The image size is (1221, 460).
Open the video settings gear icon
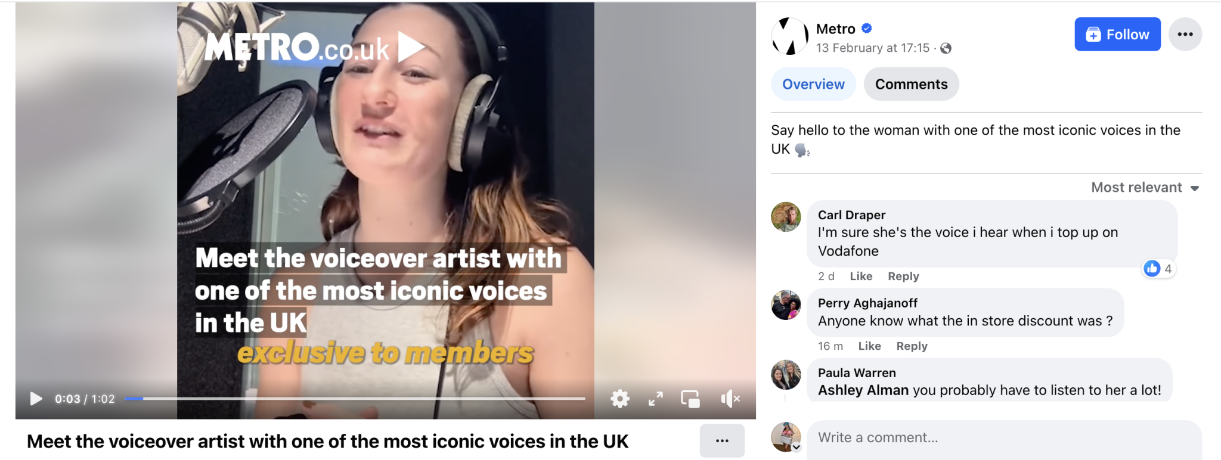(620, 399)
